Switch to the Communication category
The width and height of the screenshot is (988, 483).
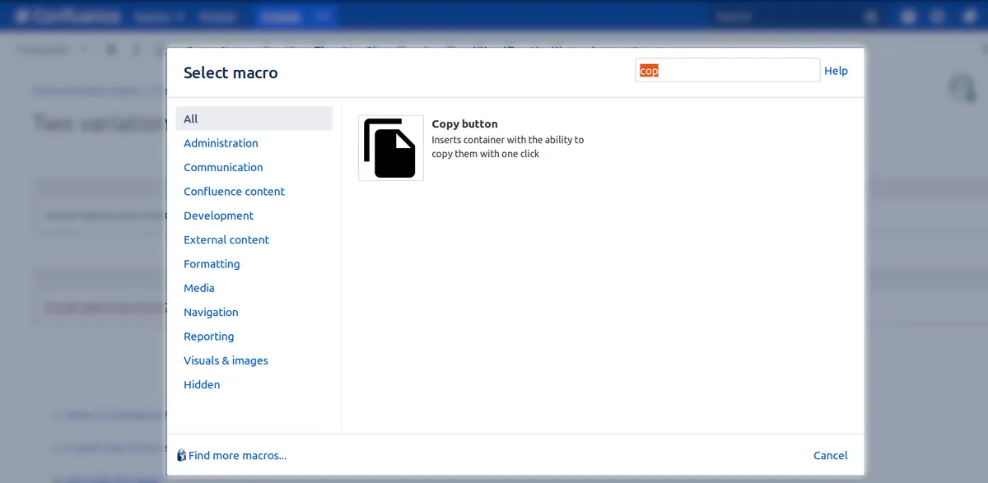[x=223, y=167]
